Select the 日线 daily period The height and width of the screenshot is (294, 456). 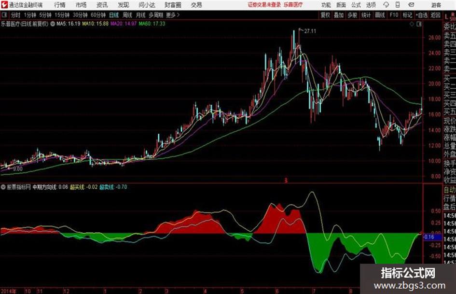(x=114, y=15)
